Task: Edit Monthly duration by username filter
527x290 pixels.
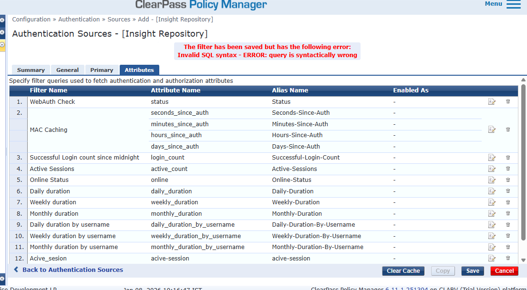Action: click(x=492, y=247)
